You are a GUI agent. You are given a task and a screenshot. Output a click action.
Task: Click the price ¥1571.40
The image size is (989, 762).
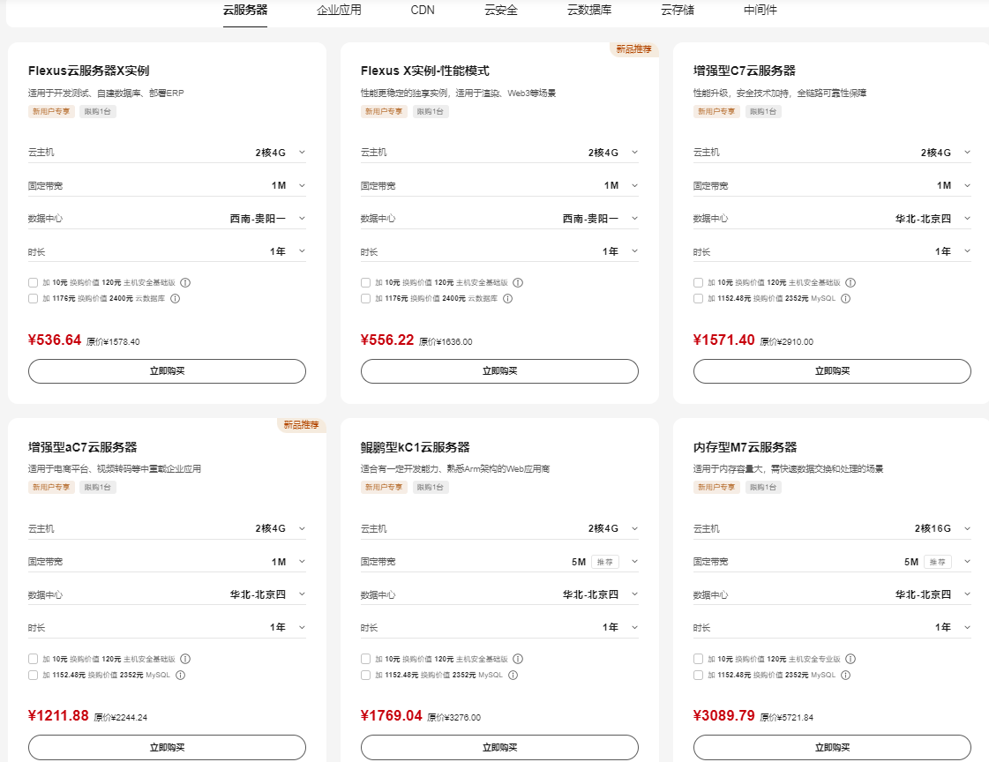coord(724,340)
